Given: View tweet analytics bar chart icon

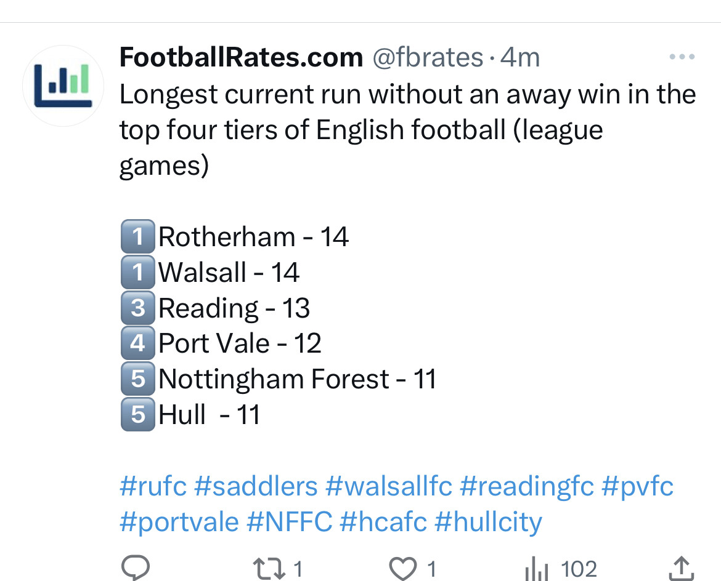Looking at the screenshot, I should [536, 569].
